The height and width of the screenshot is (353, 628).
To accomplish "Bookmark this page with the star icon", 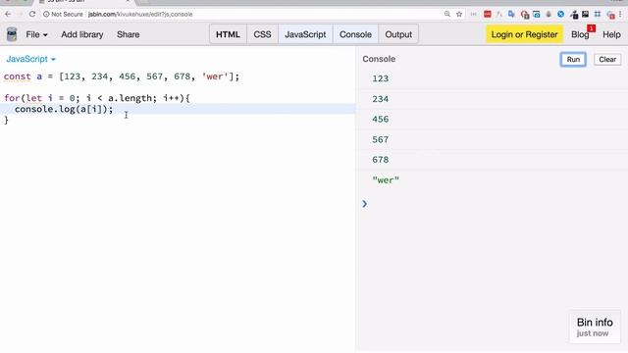I will coord(459,14).
